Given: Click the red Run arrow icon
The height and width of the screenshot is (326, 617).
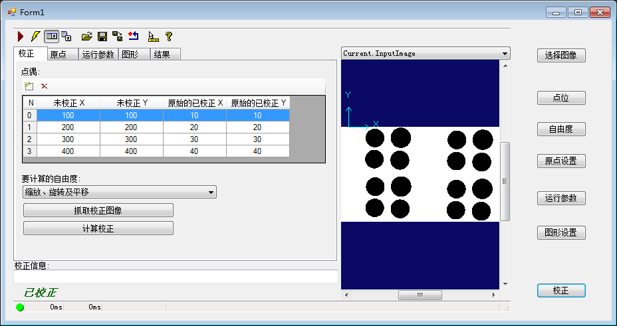Looking at the screenshot, I should (21, 37).
